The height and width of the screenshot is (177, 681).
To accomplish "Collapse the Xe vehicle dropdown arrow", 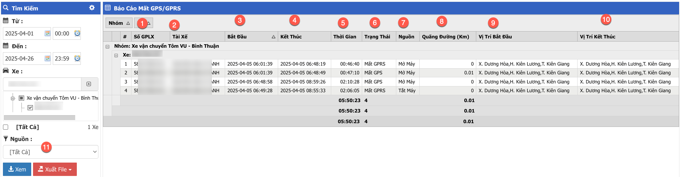I will 89,84.
